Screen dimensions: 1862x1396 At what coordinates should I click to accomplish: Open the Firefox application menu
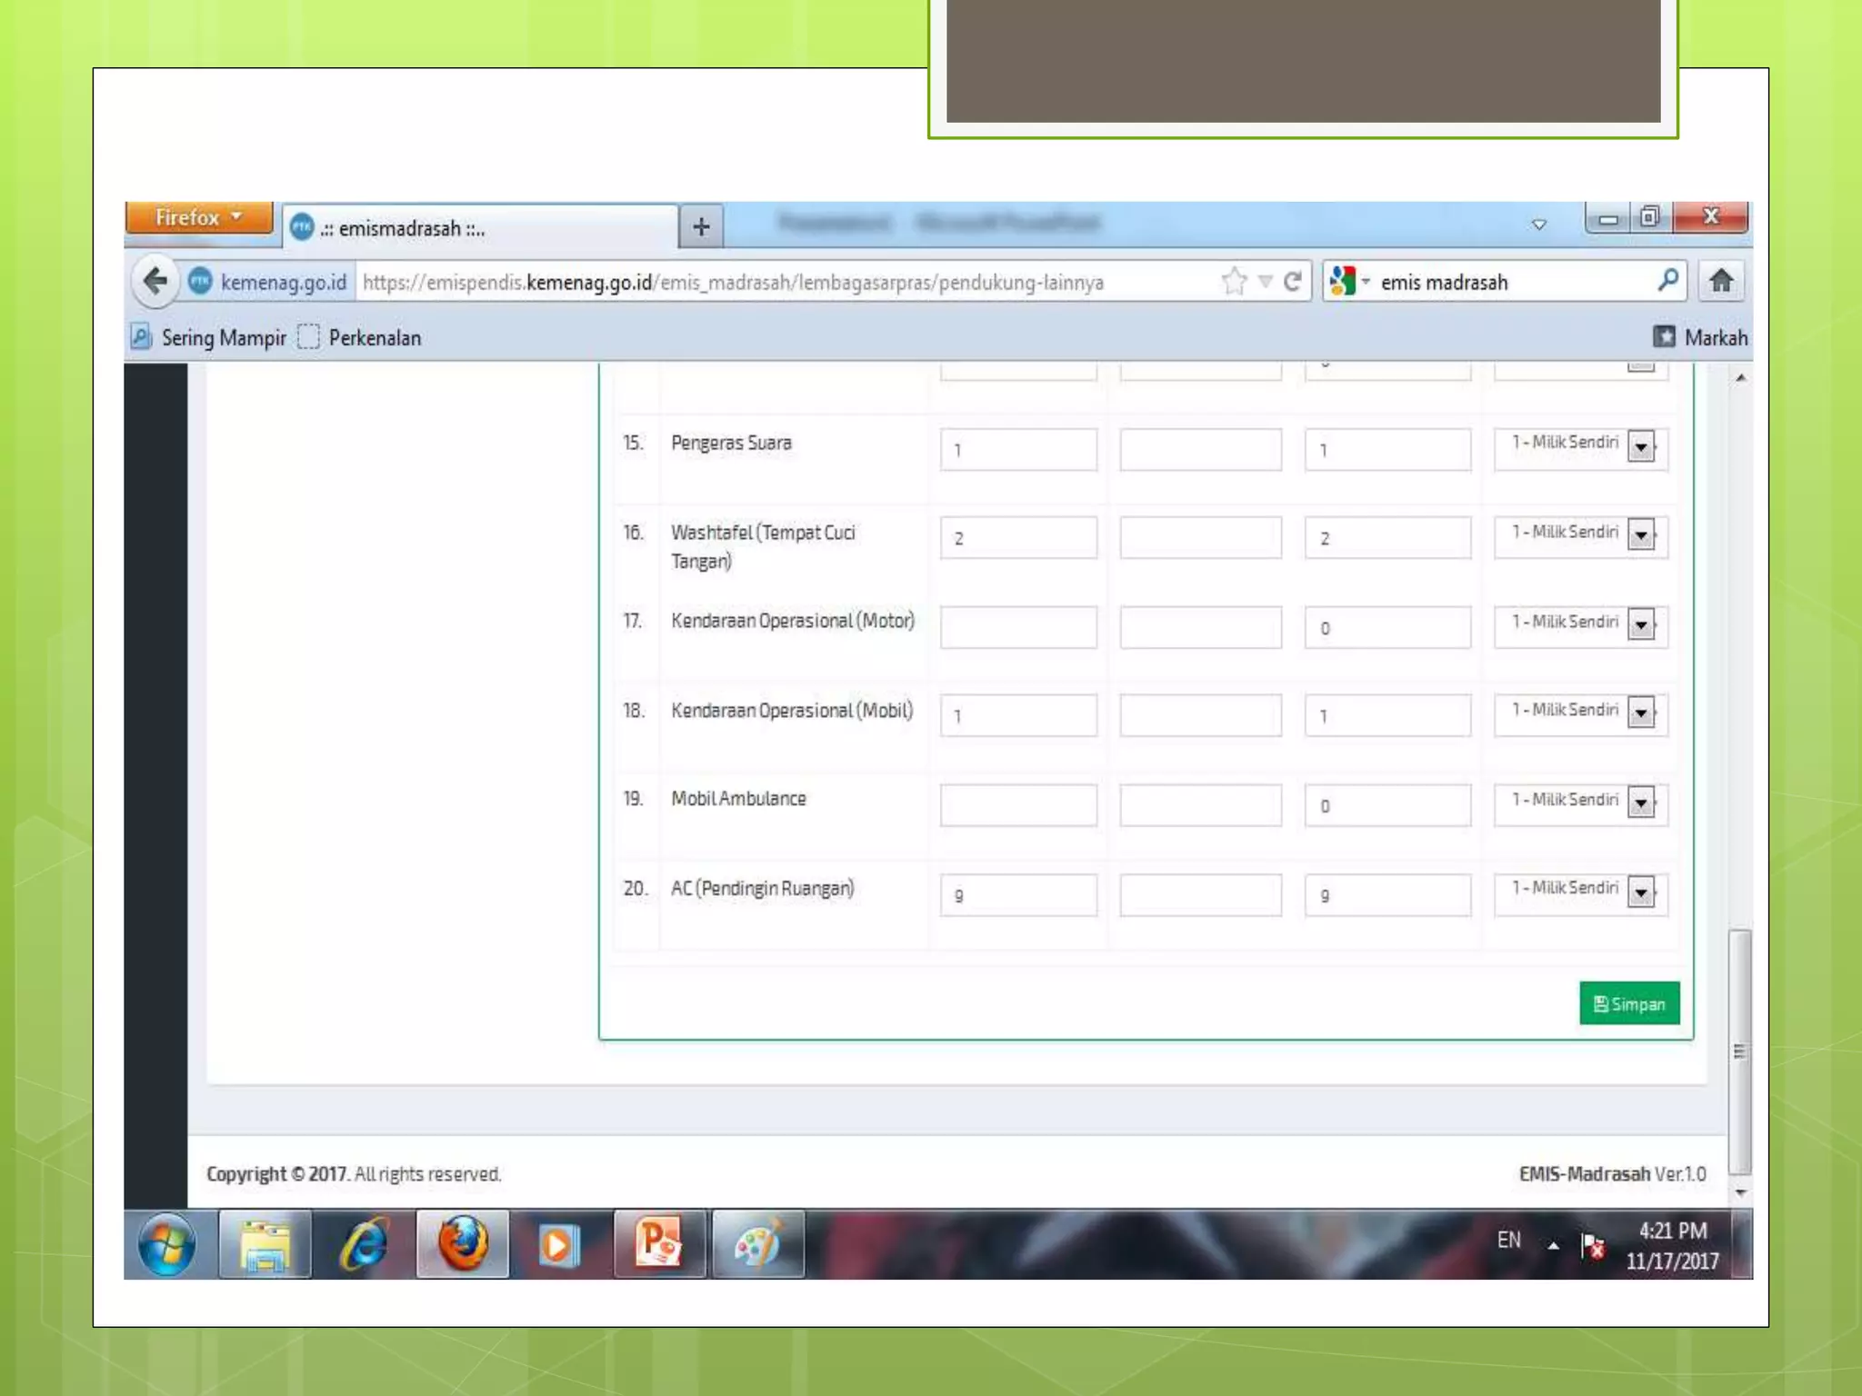click(x=198, y=218)
